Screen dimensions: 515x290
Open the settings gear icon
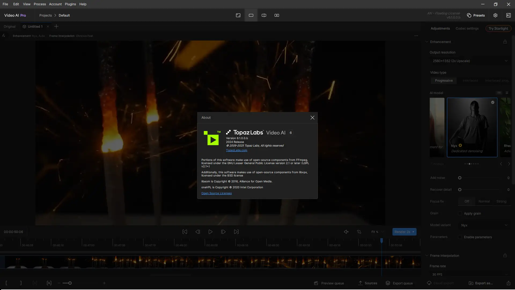click(495, 15)
